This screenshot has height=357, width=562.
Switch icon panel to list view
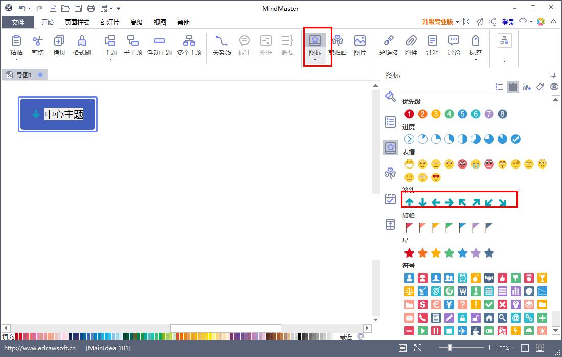click(x=499, y=87)
